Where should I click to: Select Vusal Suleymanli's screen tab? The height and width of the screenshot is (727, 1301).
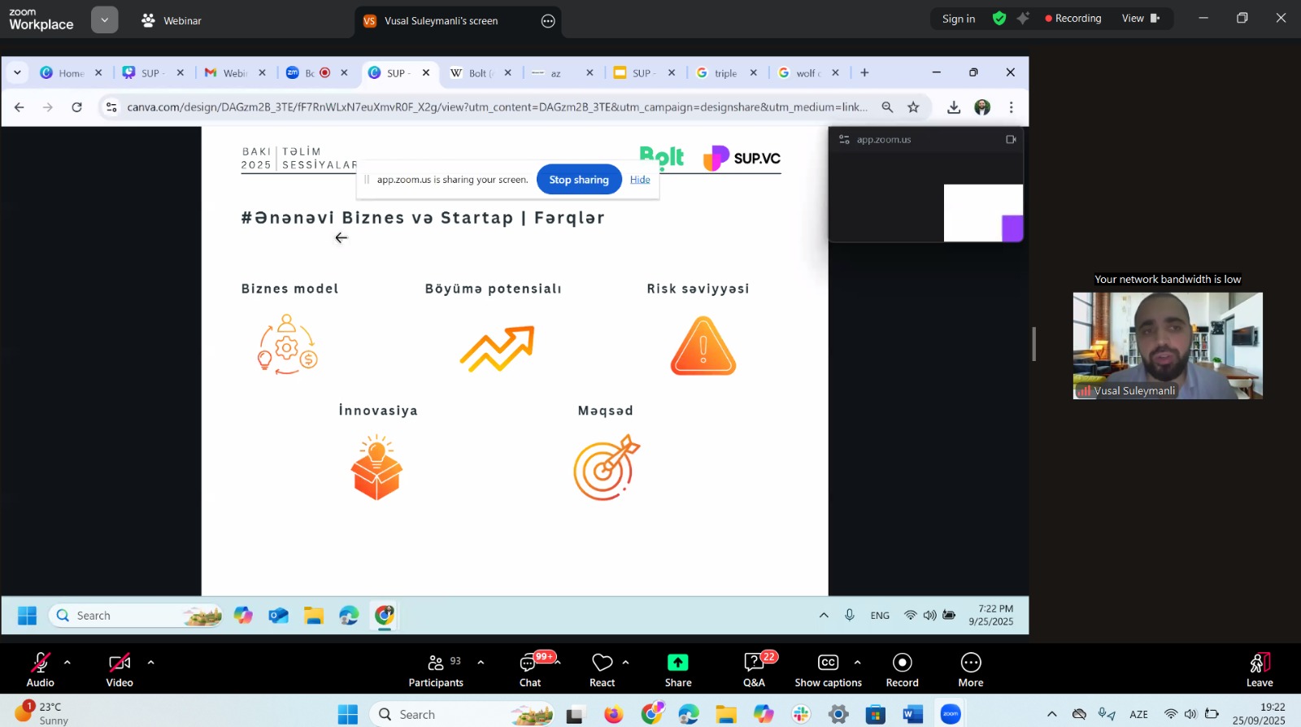tap(441, 21)
